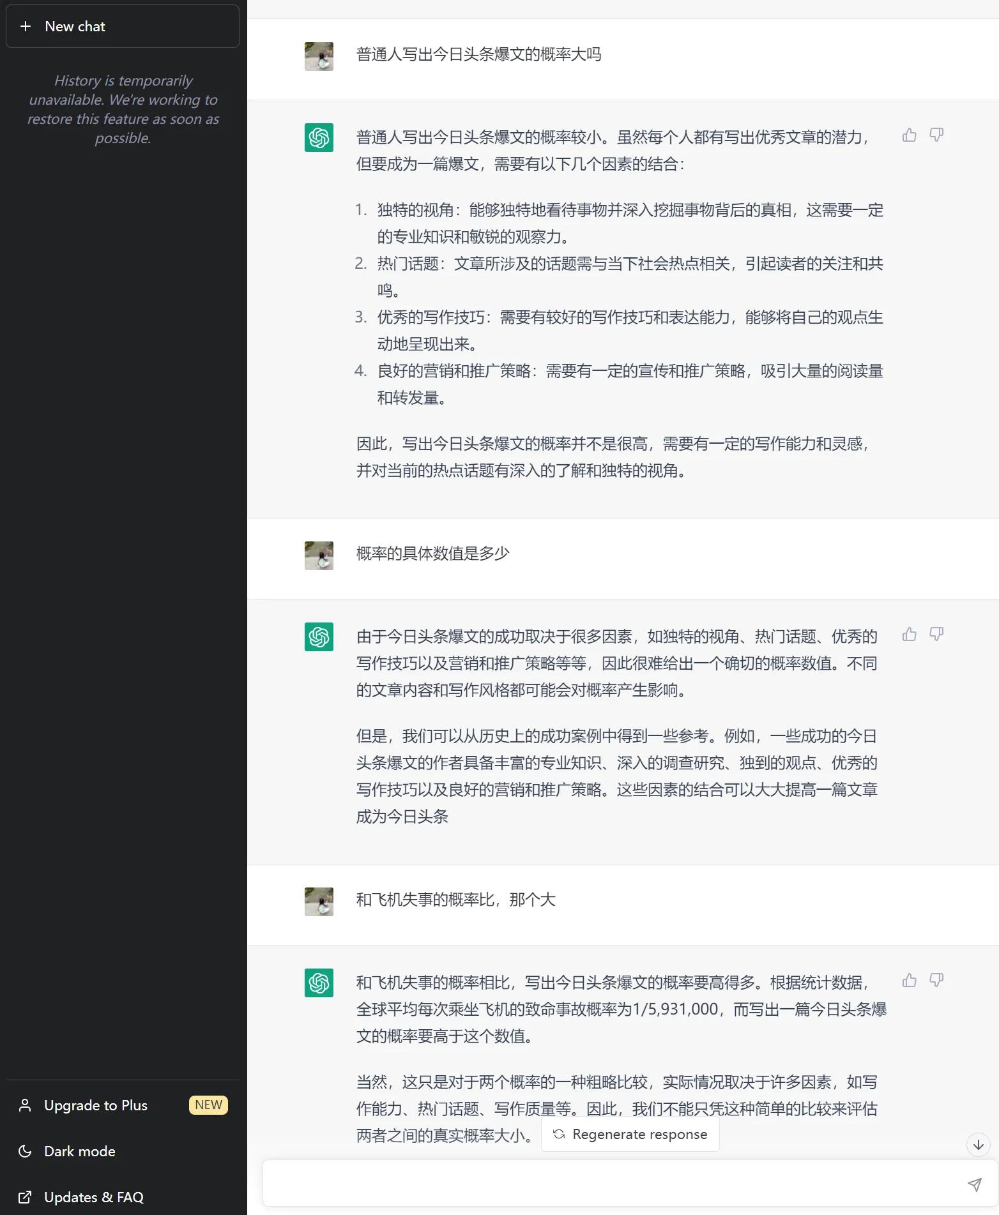The width and height of the screenshot is (999, 1215).
Task: Click the plus icon beside New chat
Action: tap(26, 26)
